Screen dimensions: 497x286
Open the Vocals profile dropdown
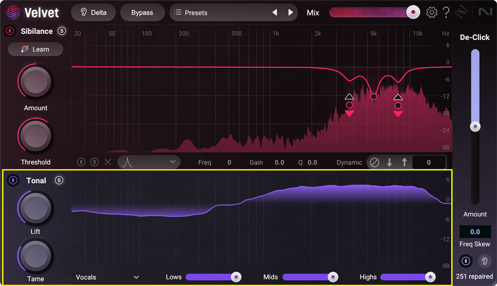pos(107,277)
